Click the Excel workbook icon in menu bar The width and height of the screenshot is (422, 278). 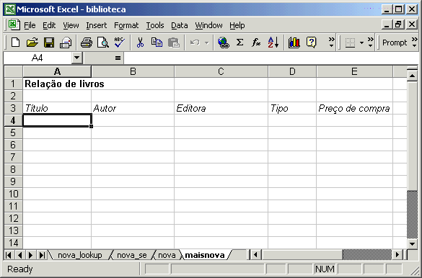point(14,24)
